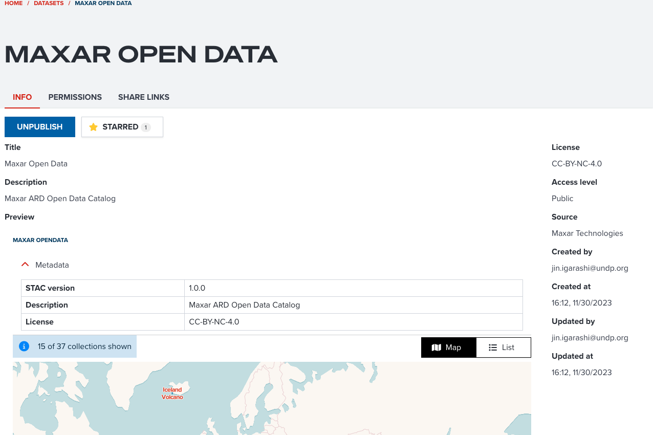Click the blue info icon on the collections banner
This screenshot has width=653, height=435.
24,346
